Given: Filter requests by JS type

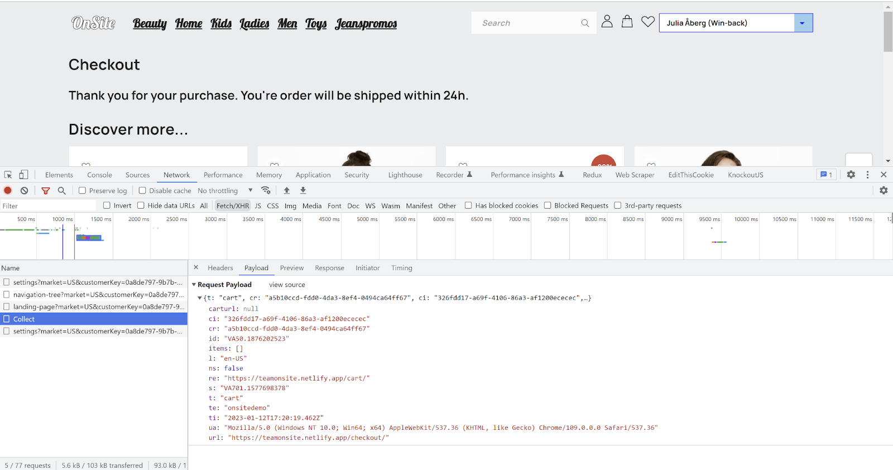Looking at the screenshot, I should pos(258,205).
